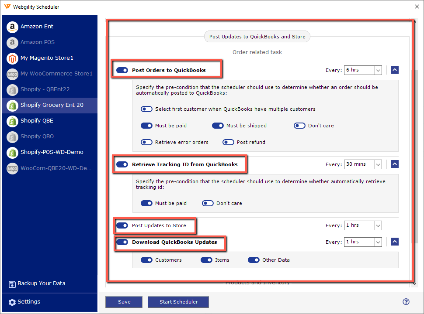
Task: Click the scrollbar down arrow
Action: pyautogui.click(x=414, y=284)
